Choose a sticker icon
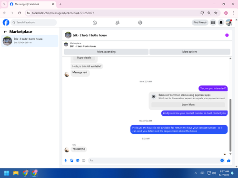 78,160
